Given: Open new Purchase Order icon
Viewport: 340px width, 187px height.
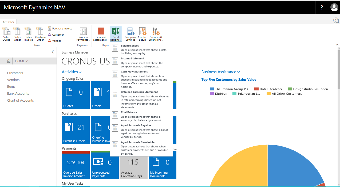Looking at the screenshot, I should tap(40, 34).
